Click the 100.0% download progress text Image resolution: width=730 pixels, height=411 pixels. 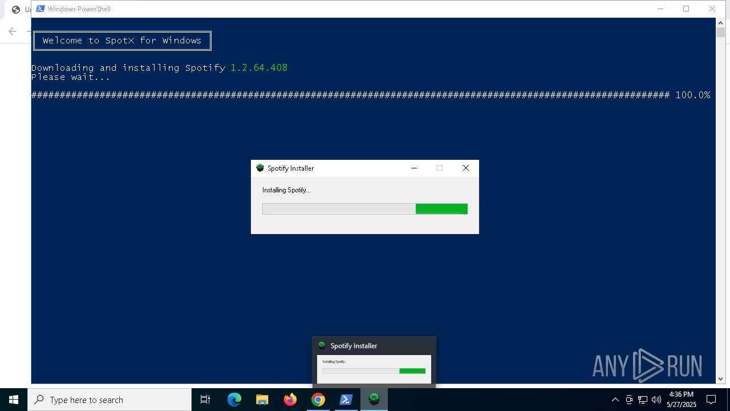[693, 95]
